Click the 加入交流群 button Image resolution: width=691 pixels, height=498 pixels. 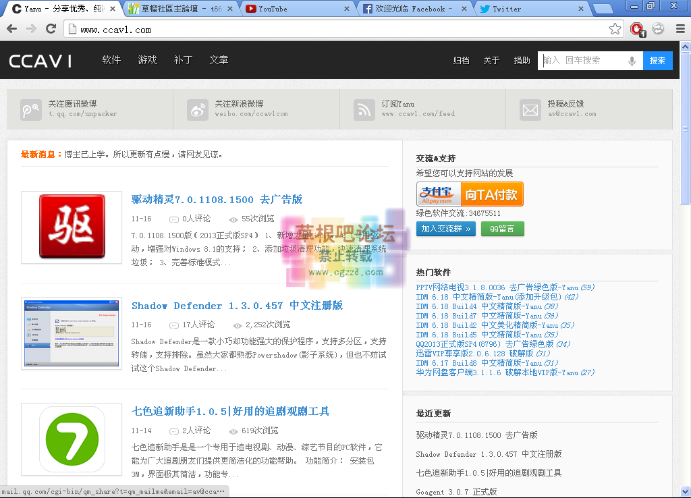click(445, 229)
